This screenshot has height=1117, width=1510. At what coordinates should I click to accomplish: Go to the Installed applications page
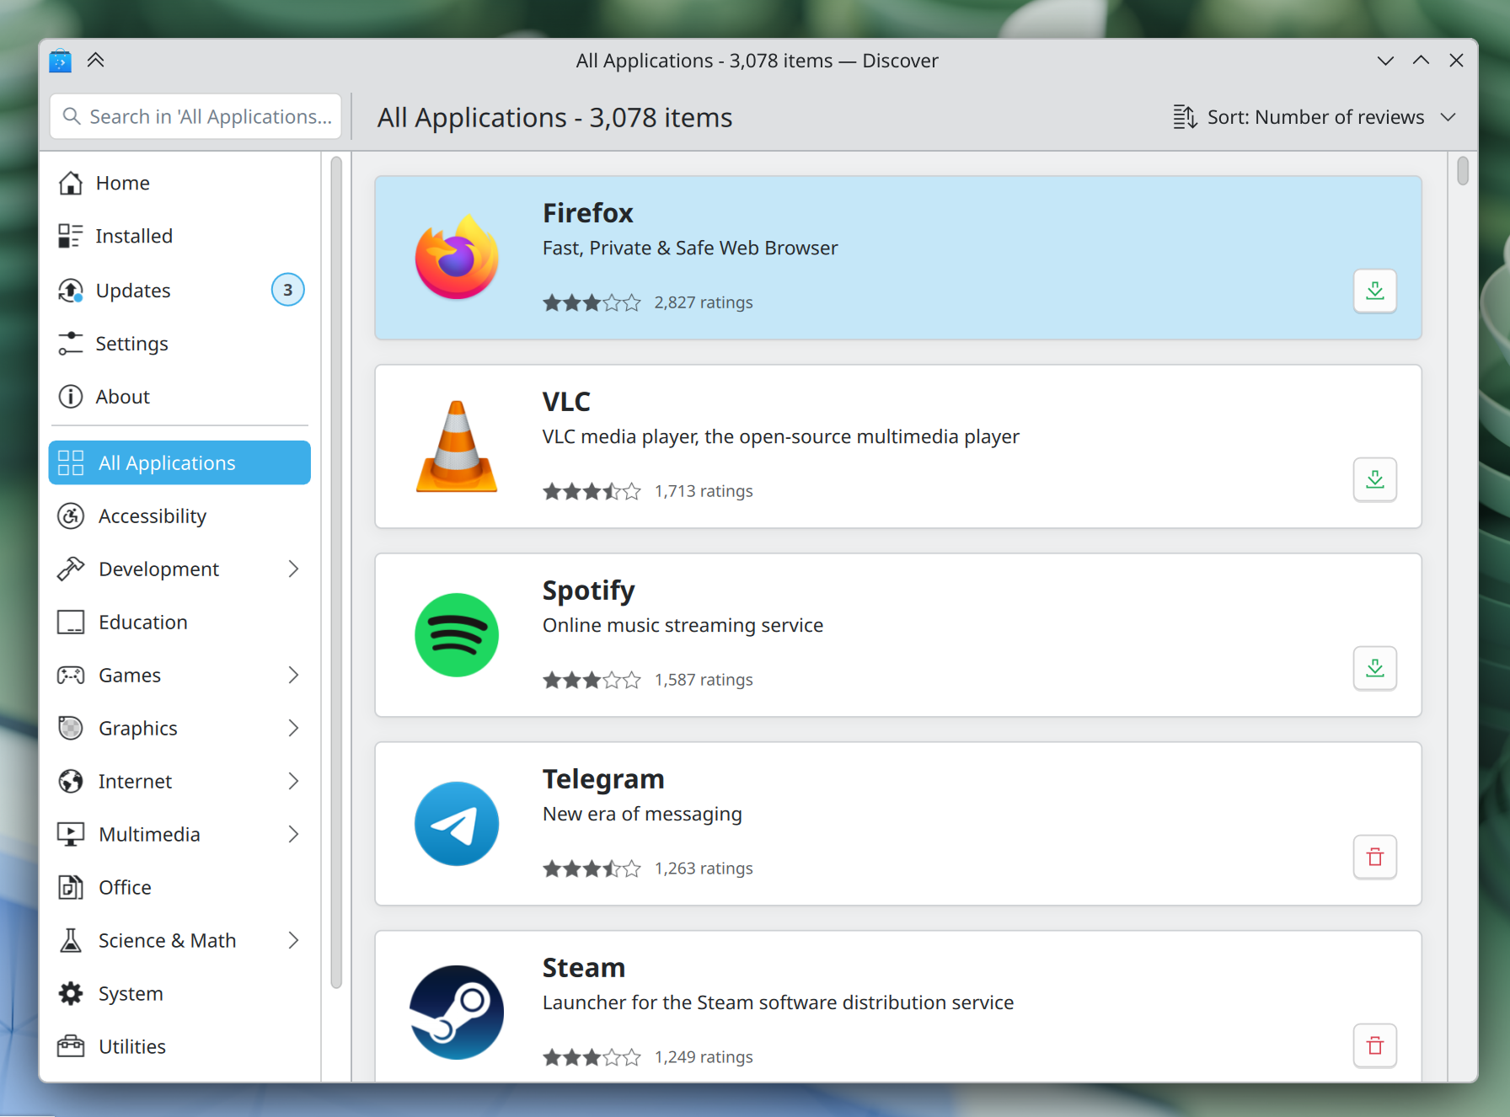[x=133, y=237]
